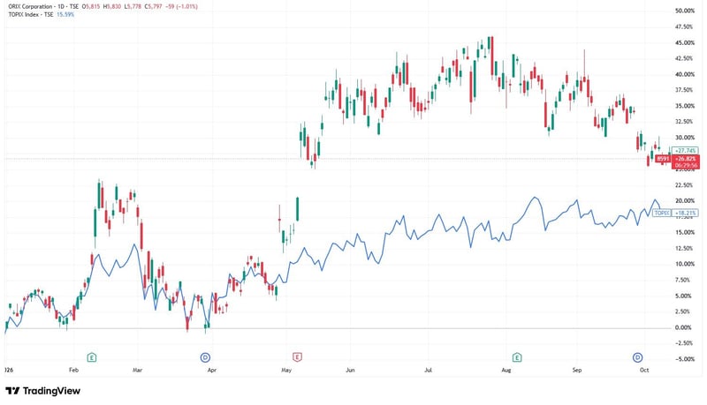Click the Oct label on time axis
The image size is (707, 405).
(x=644, y=371)
